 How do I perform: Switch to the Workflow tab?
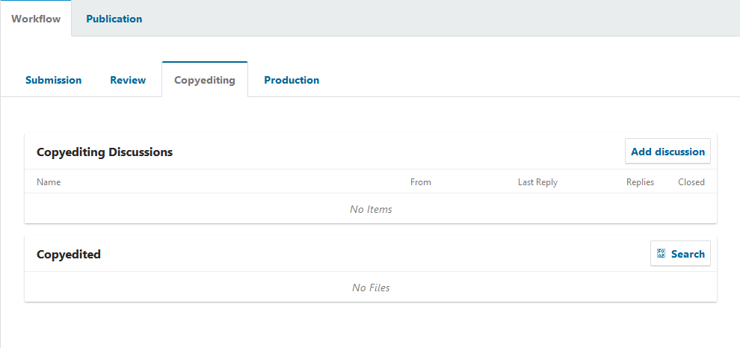point(36,19)
